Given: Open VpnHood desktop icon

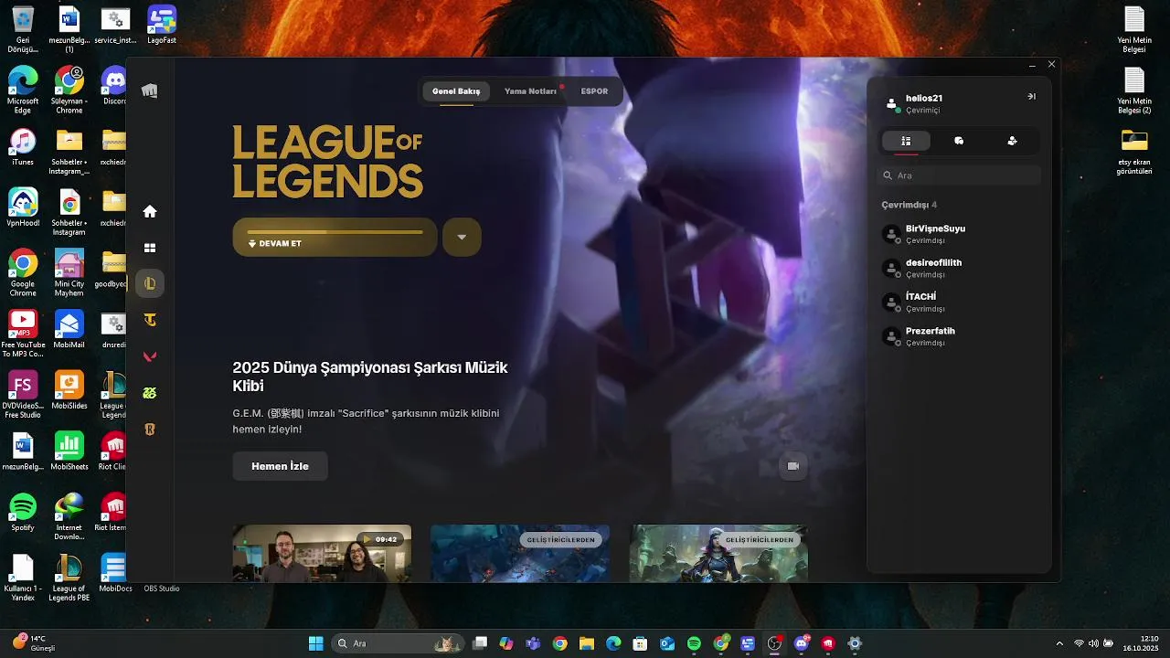Looking at the screenshot, I should tap(23, 207).
